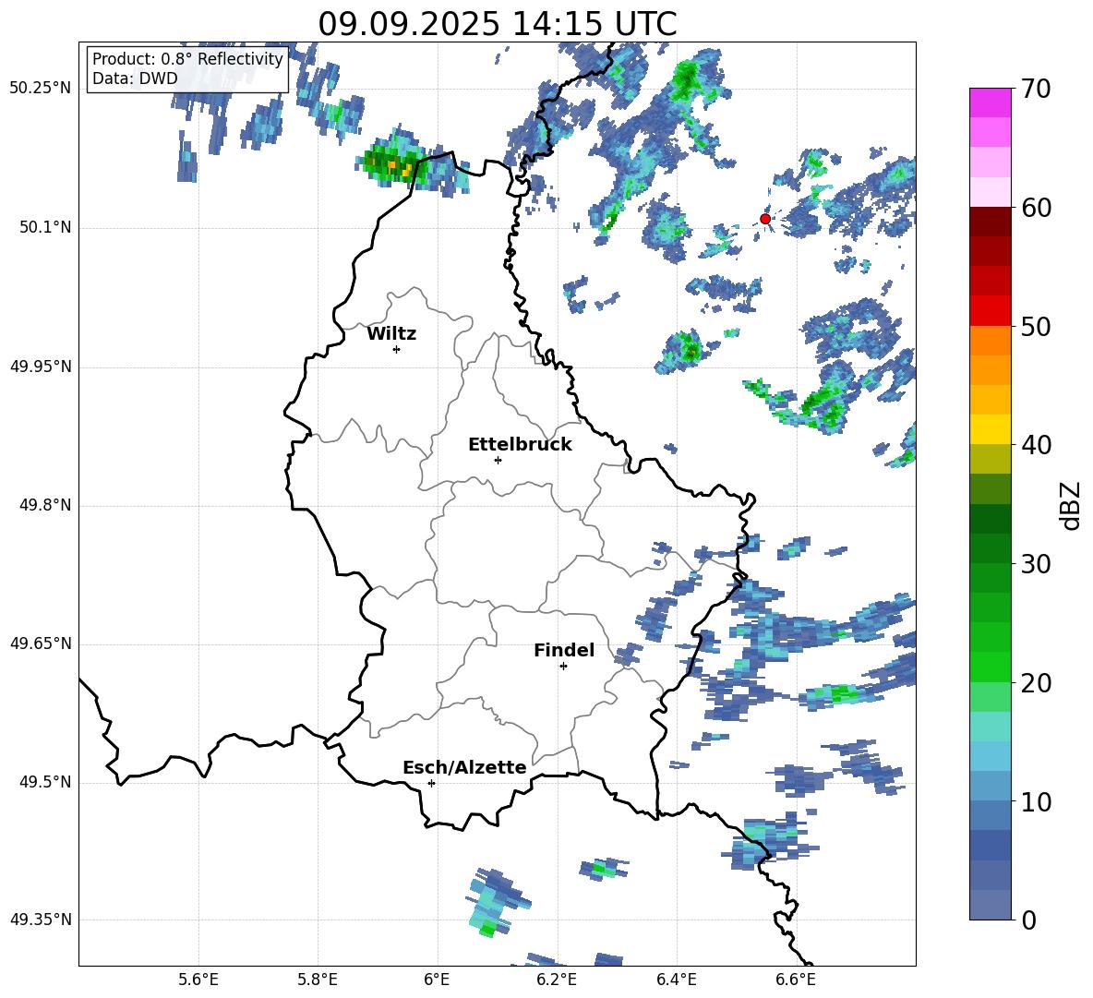
Task: Click the 49.35°N latitude label
Action: pyautogui.click(x=41, y=920)
